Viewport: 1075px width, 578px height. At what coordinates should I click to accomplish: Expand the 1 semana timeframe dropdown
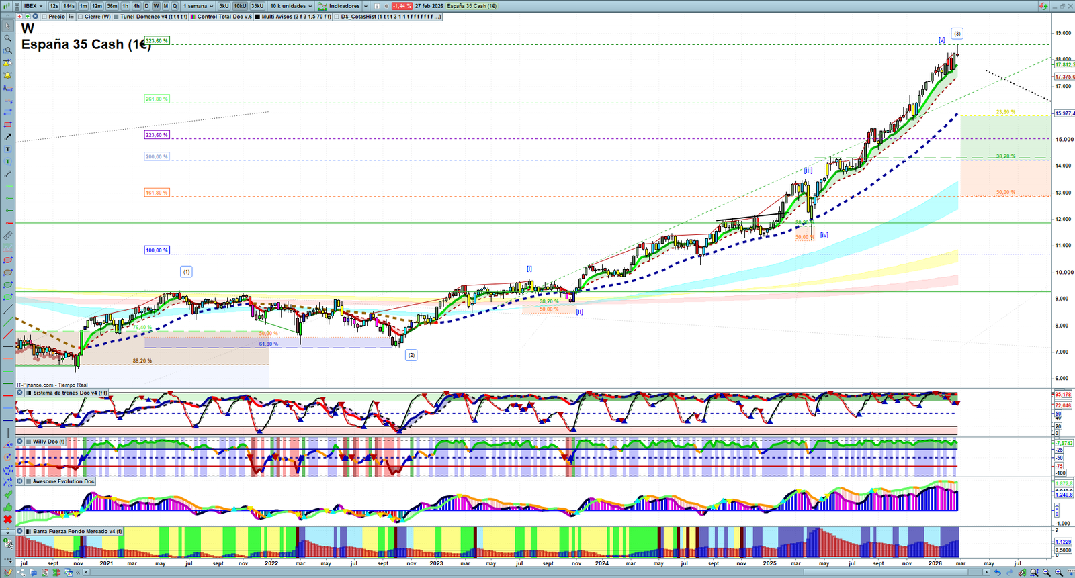tap(198, 6)
